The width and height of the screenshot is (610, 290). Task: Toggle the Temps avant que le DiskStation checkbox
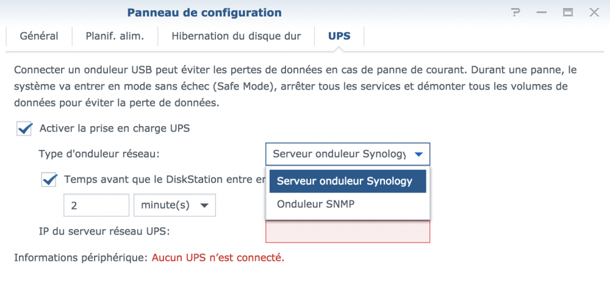click(49, 180)
